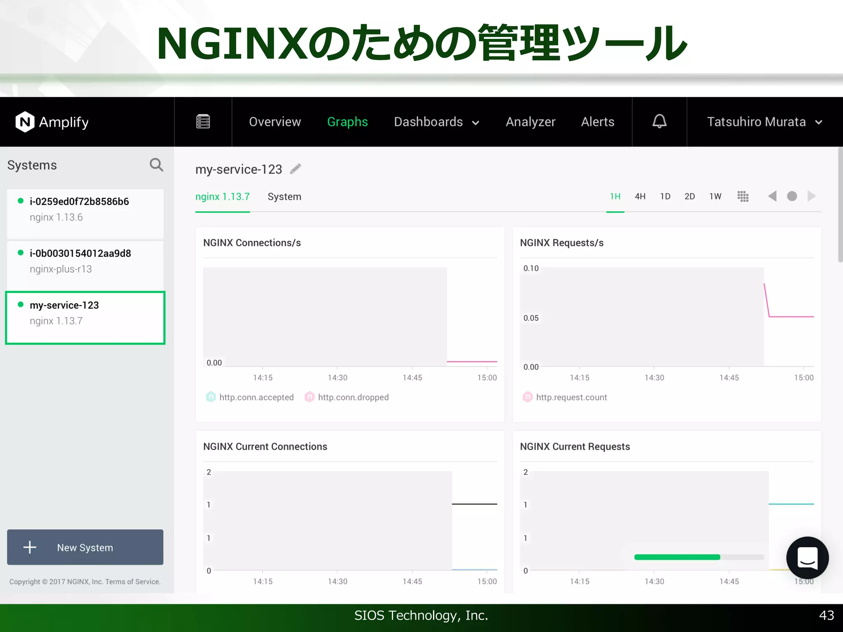Click the NGINX Amplify logo
Screen dimensions: 843x632
52,122
